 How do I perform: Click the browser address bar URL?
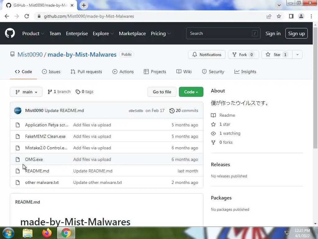pos(89,16)
